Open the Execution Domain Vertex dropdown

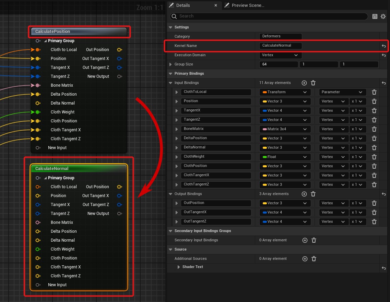point(280,55)
